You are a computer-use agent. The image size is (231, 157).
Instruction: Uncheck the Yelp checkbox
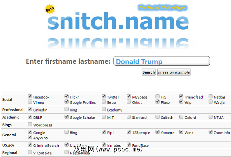pos(181,102)
